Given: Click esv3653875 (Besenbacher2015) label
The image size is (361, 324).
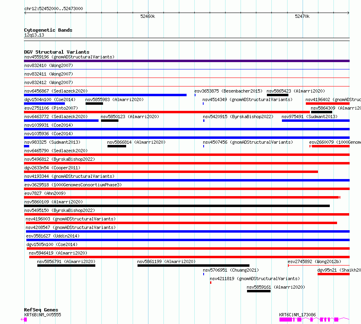Looking at the screenshot, I should point(228,91).
